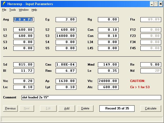Screen dimensions: 164x123
Task: Click the Record 35 of 35 indicator
Action: pyautogui.click(x=117, y=108)
